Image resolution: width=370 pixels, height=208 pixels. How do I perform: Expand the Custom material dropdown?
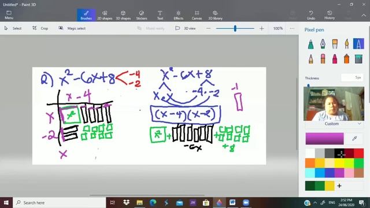334,124
